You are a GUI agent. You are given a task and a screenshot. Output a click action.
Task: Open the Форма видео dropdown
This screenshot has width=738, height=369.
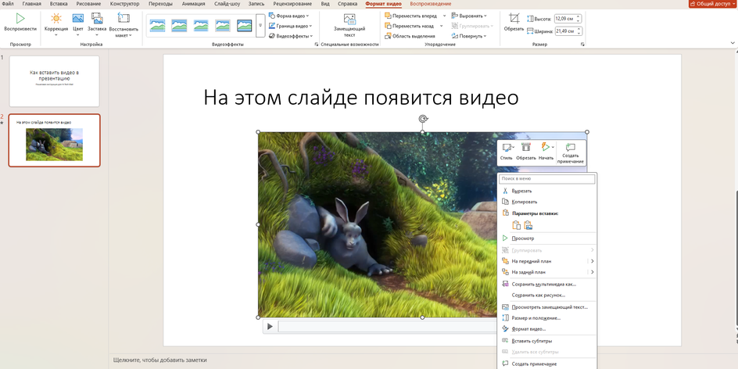pos(288,16)
